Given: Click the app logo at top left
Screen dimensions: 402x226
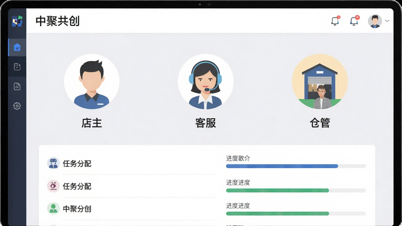Looking at the screenshot, I should 17,21.
